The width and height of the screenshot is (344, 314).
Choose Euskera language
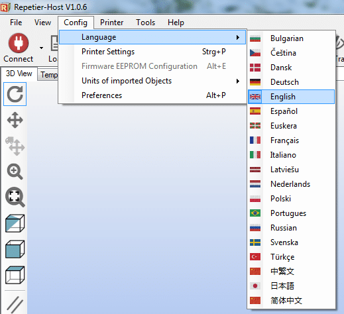point(291,126)
